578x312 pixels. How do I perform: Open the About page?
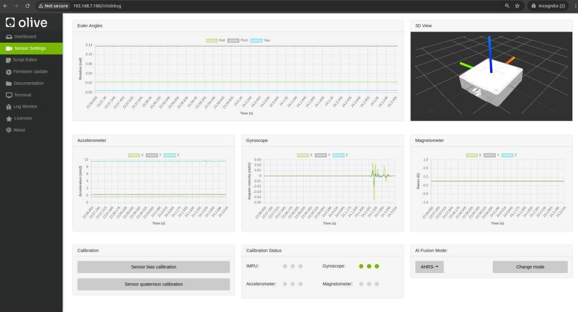click(19, 130)
